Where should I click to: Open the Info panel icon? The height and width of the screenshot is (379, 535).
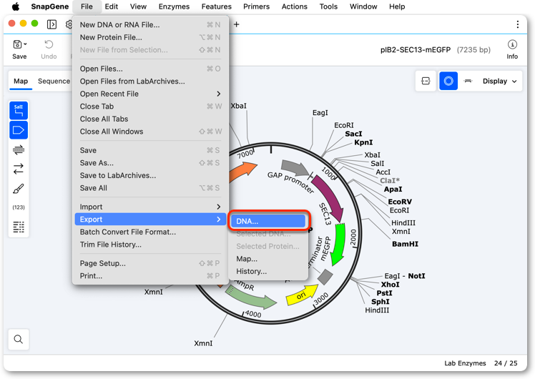tap(512, 44)
